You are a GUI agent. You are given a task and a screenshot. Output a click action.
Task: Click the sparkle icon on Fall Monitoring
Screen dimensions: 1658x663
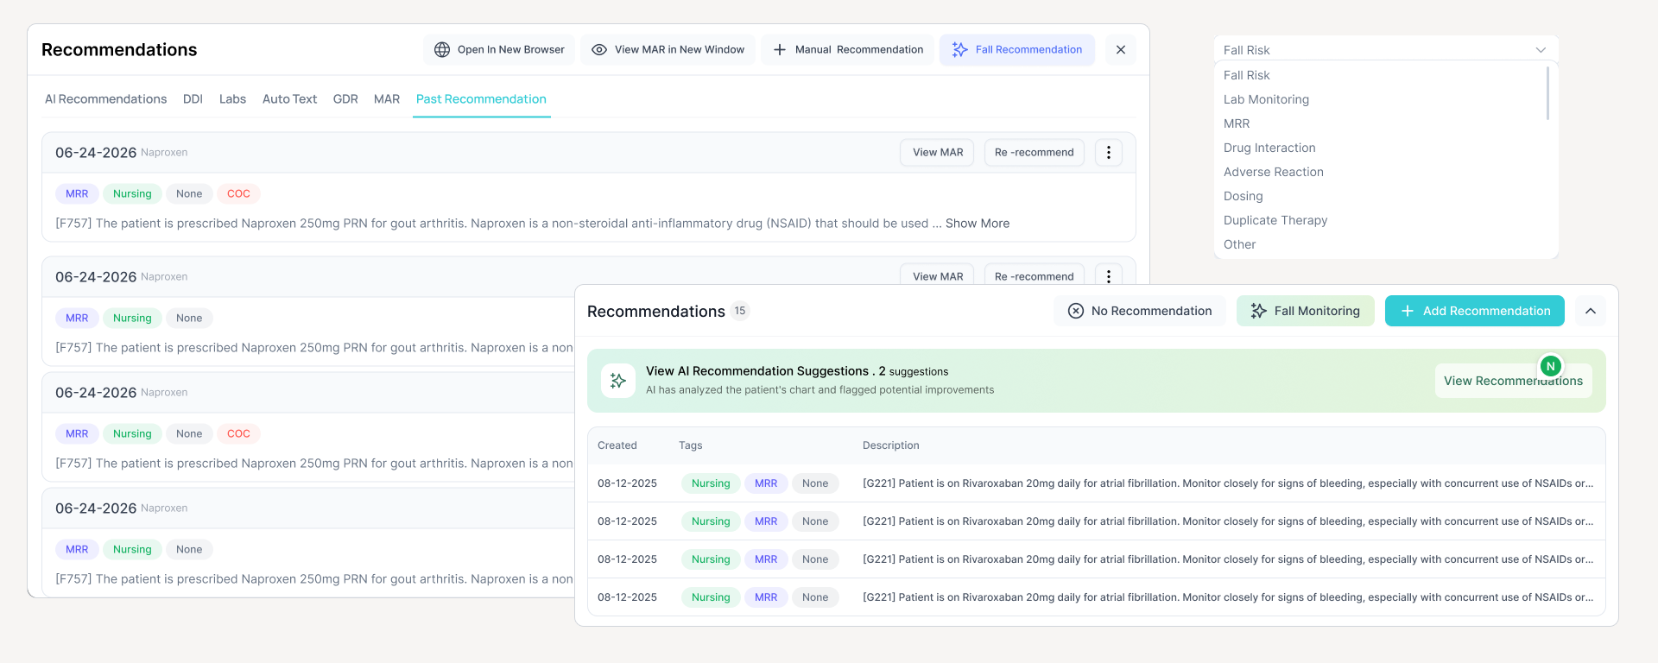coord(1259,311)
